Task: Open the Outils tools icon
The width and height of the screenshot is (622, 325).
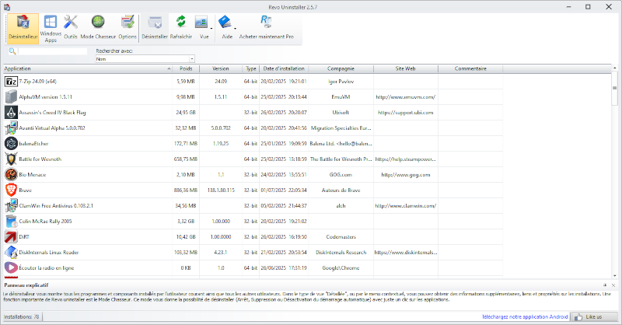Action: [x=71, y=28]
